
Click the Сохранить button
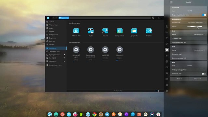(198, 79)
